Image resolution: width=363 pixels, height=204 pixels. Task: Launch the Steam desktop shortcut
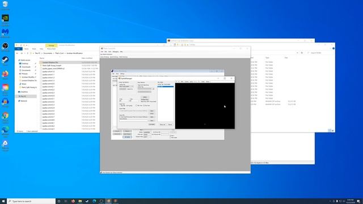point(5,60)
